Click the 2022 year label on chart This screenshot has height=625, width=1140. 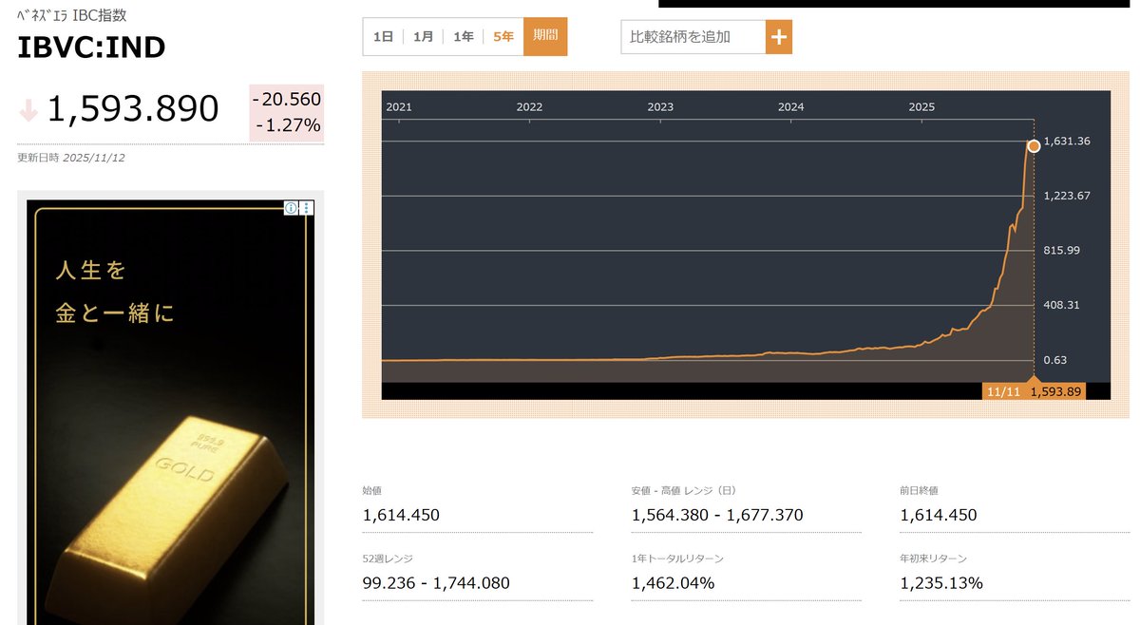[529, 107]
